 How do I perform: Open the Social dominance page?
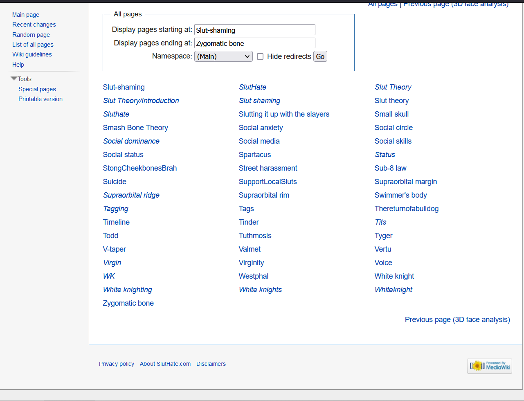(x=131, y=141)
